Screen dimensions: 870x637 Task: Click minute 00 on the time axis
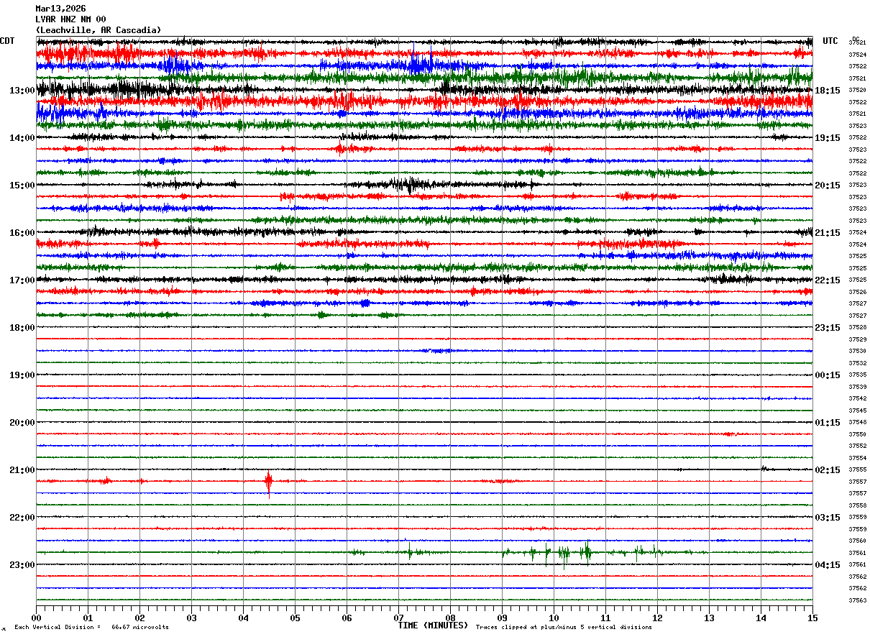[x=36, y=618]
